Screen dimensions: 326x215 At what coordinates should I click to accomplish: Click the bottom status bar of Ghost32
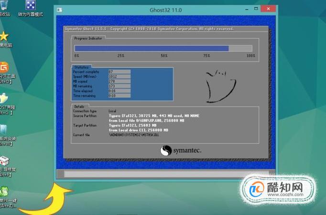pos(166,174)
